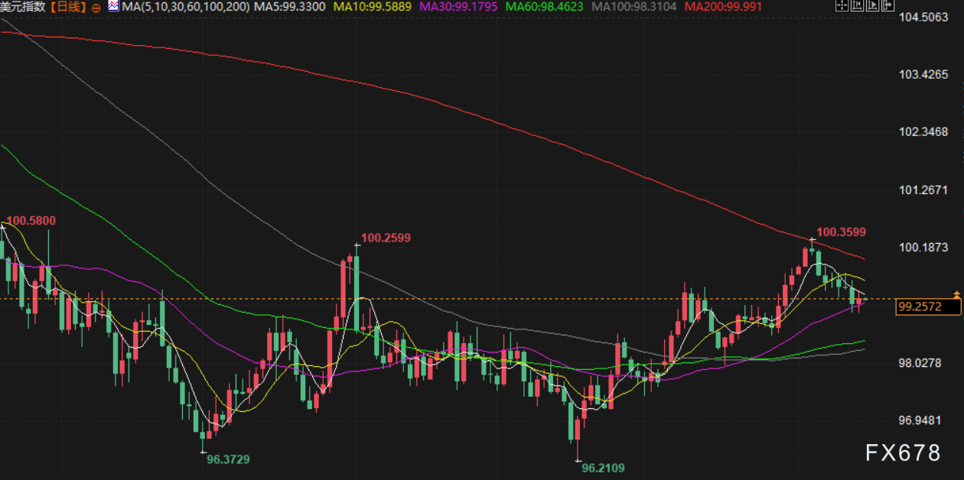Click the current price box 99.2572
The image size is (964, 480).
click(928, 306)
